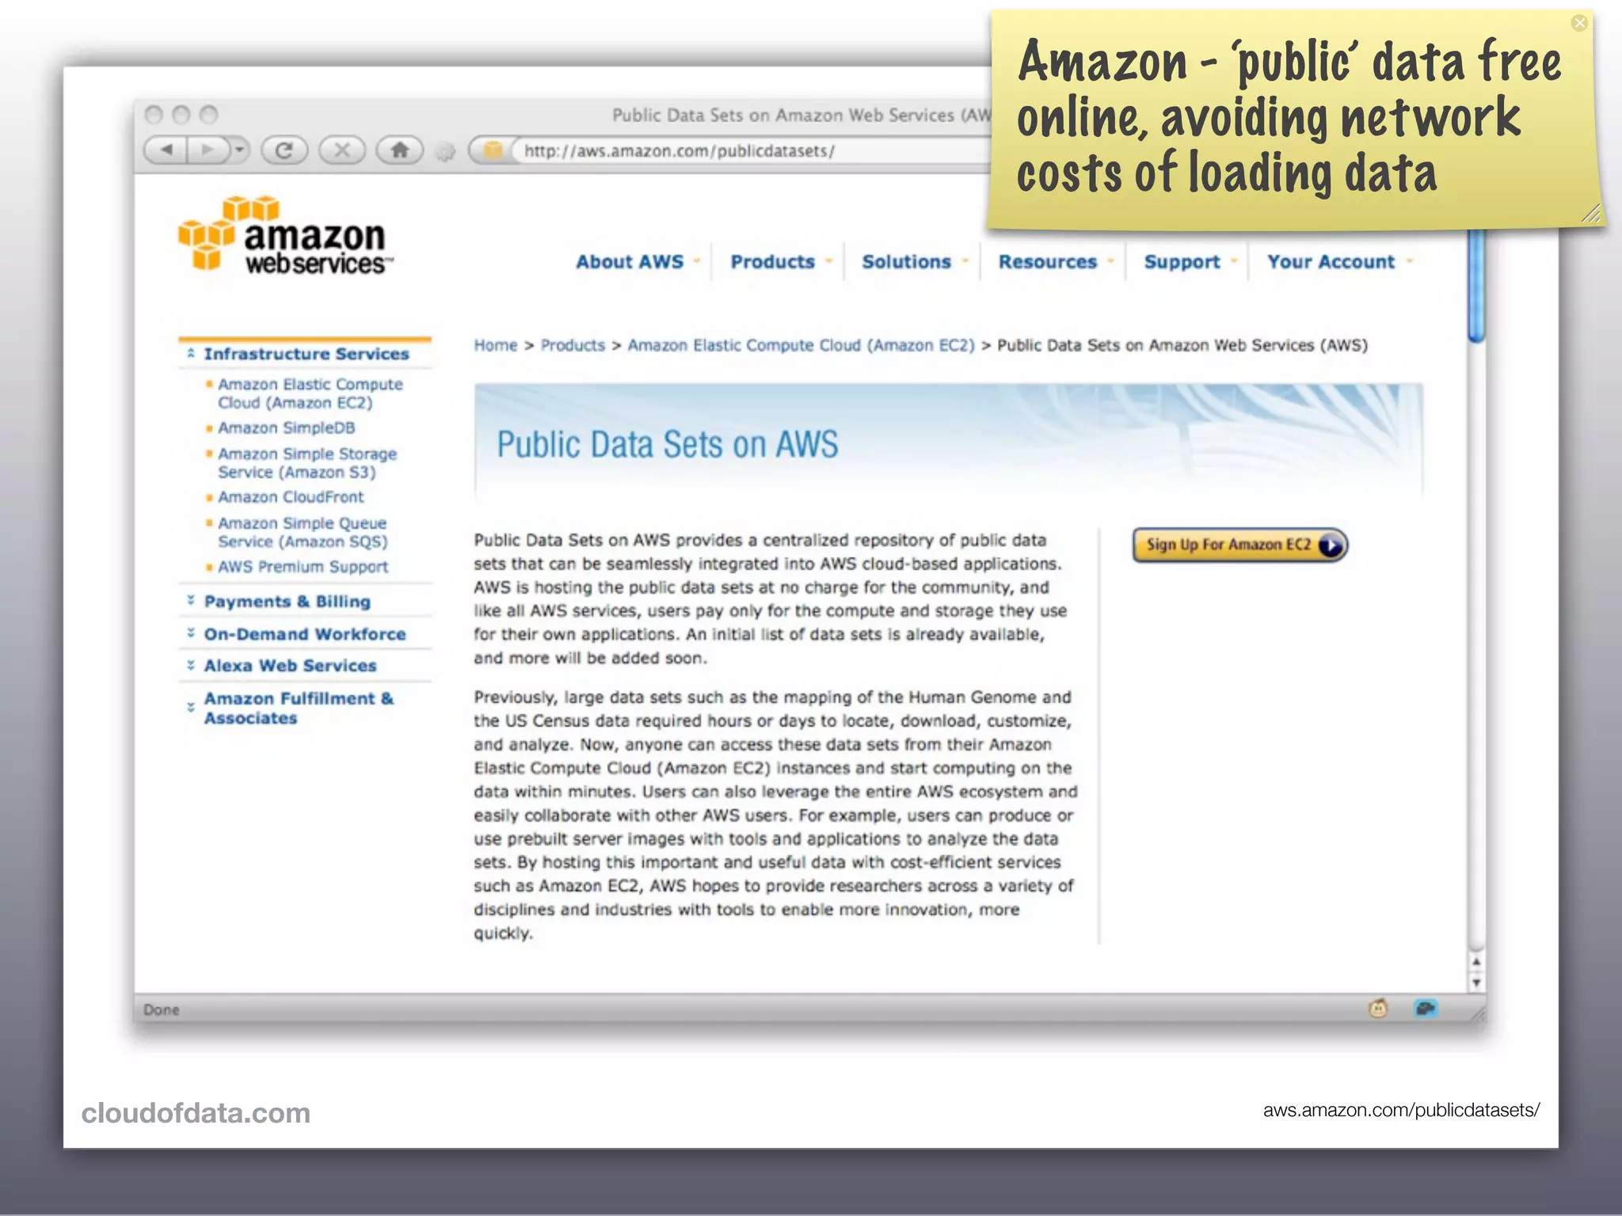Click the scrollbar up arrow
1622x1216 pixels.
coord(1476,962)
